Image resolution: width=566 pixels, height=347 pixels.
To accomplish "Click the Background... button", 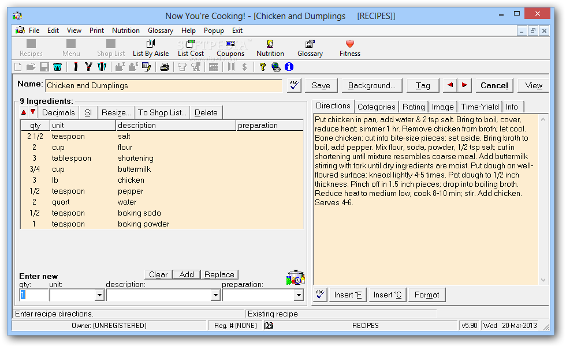I will pos(372,86).
